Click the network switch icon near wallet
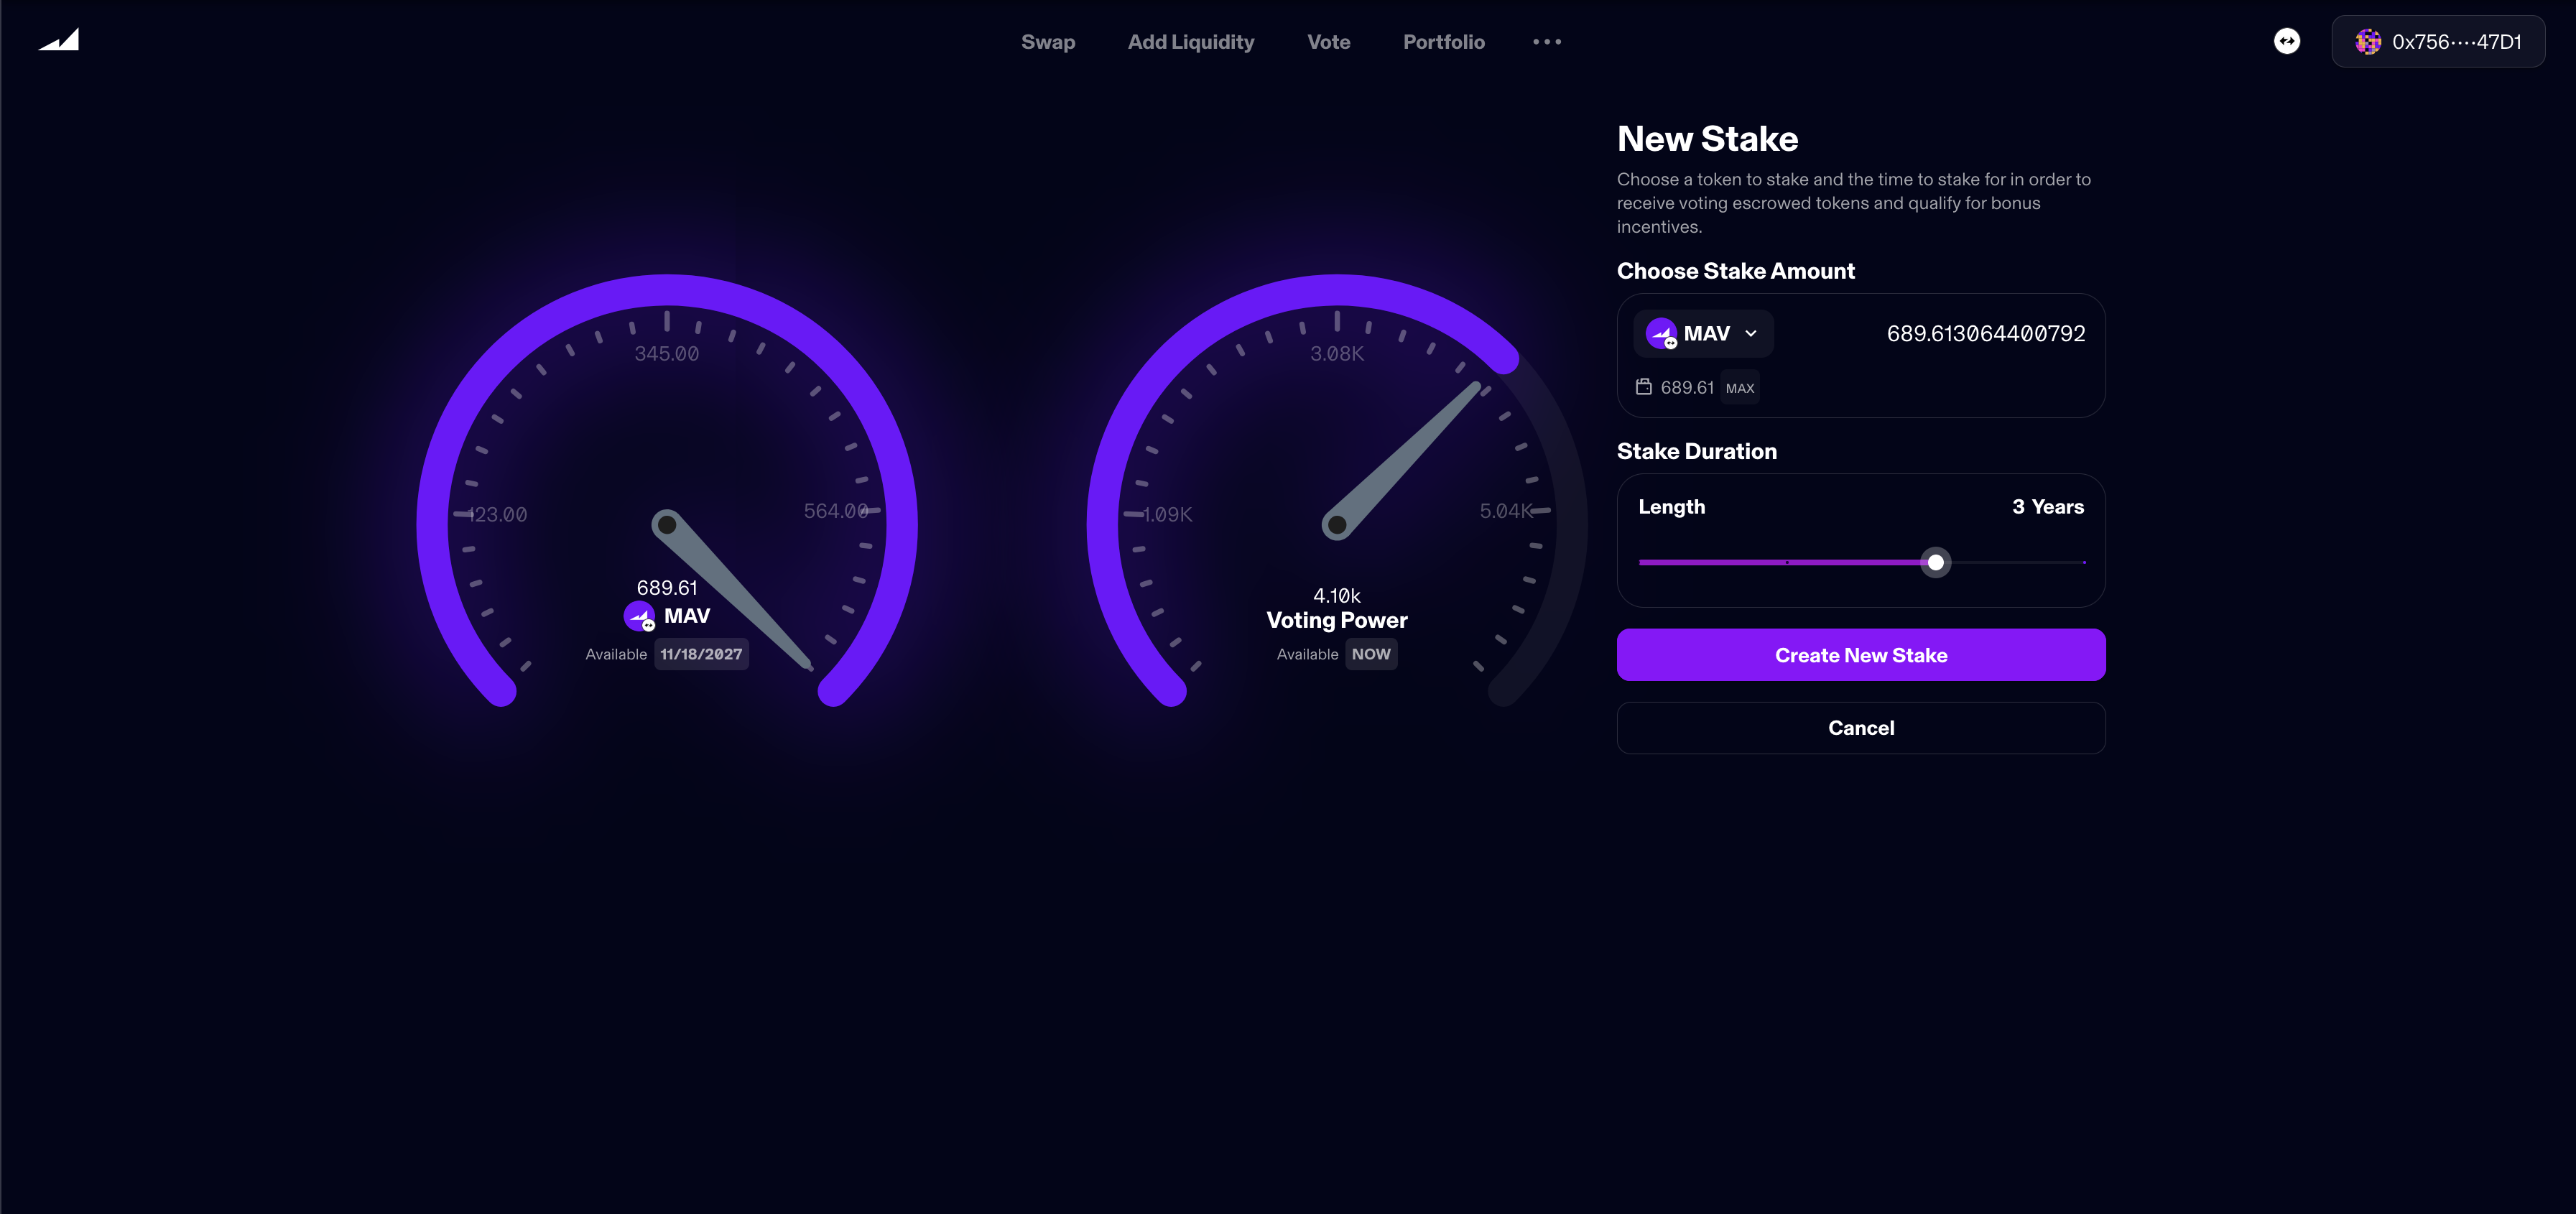The image size is (2576, 1214). click(2286, 41)
